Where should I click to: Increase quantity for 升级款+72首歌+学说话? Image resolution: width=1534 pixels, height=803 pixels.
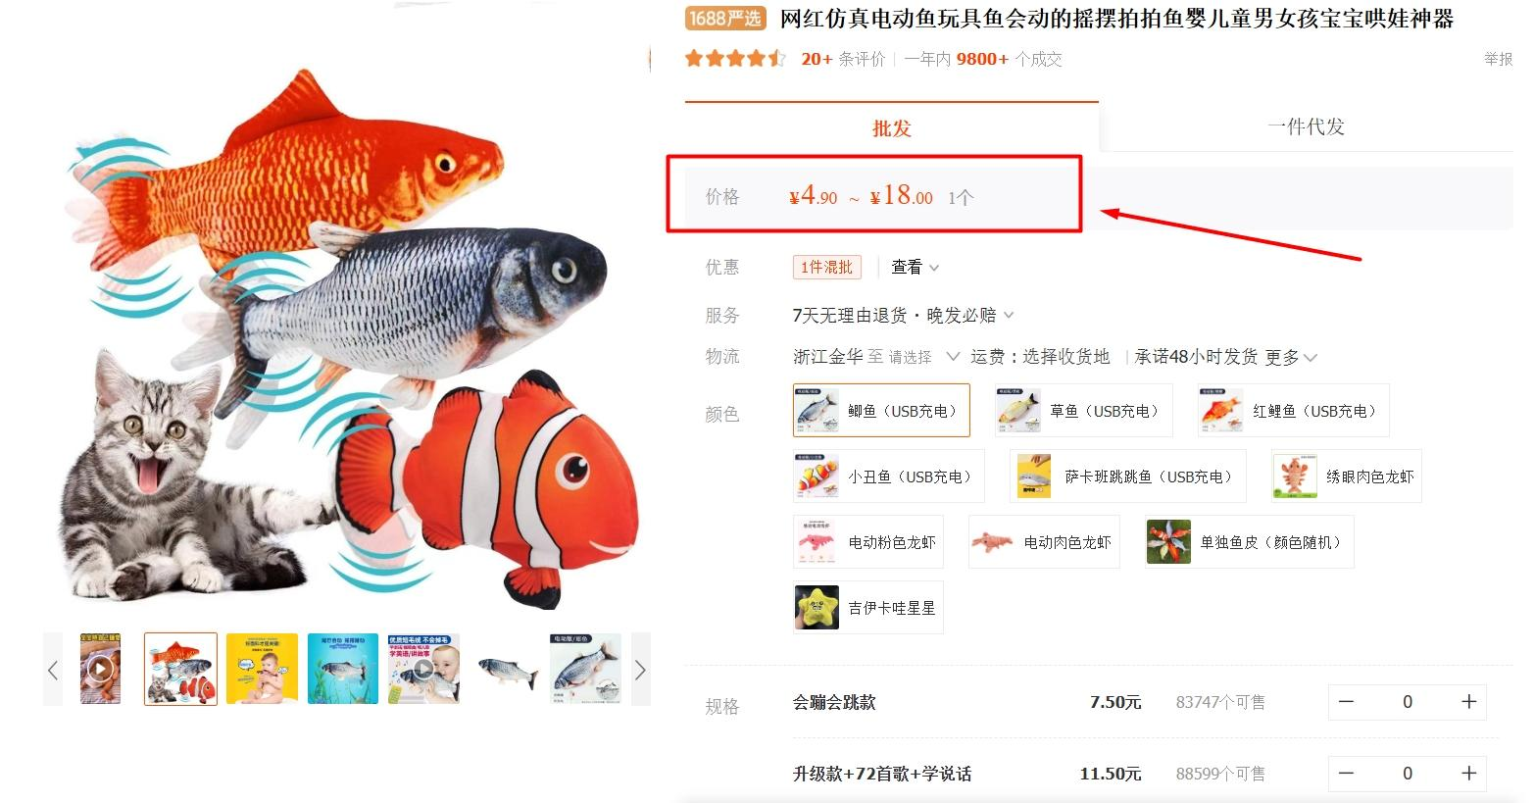(1468, 774)
